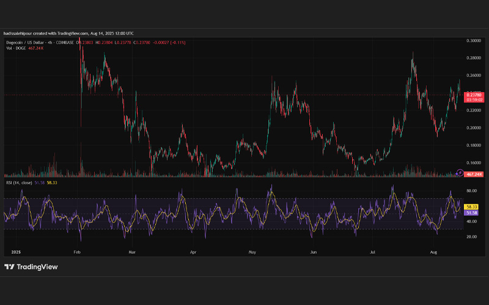The width and height of the screenshot is (489, 305).
Task: Click the 40.00 RSI axis label
Action: click(x=471, y=221)
